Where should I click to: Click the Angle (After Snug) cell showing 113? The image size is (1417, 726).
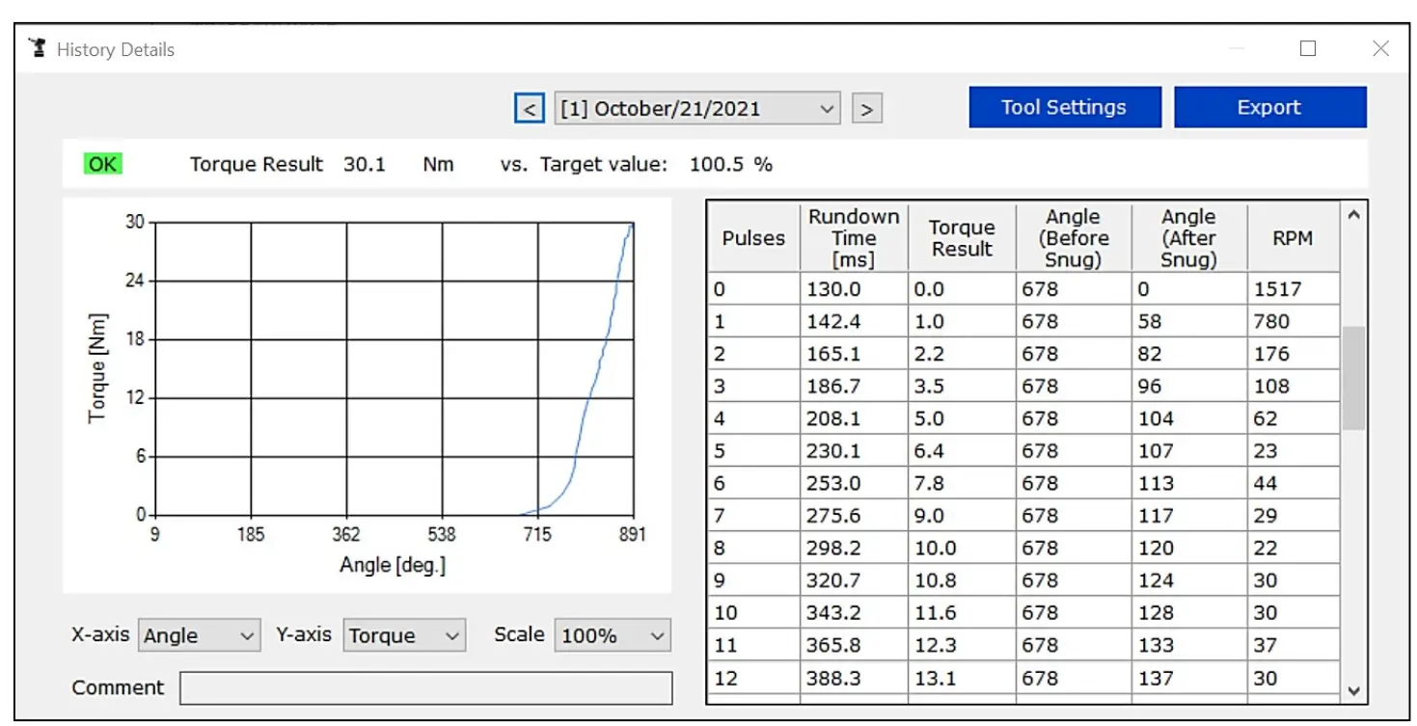click(x=1189, y=483)
